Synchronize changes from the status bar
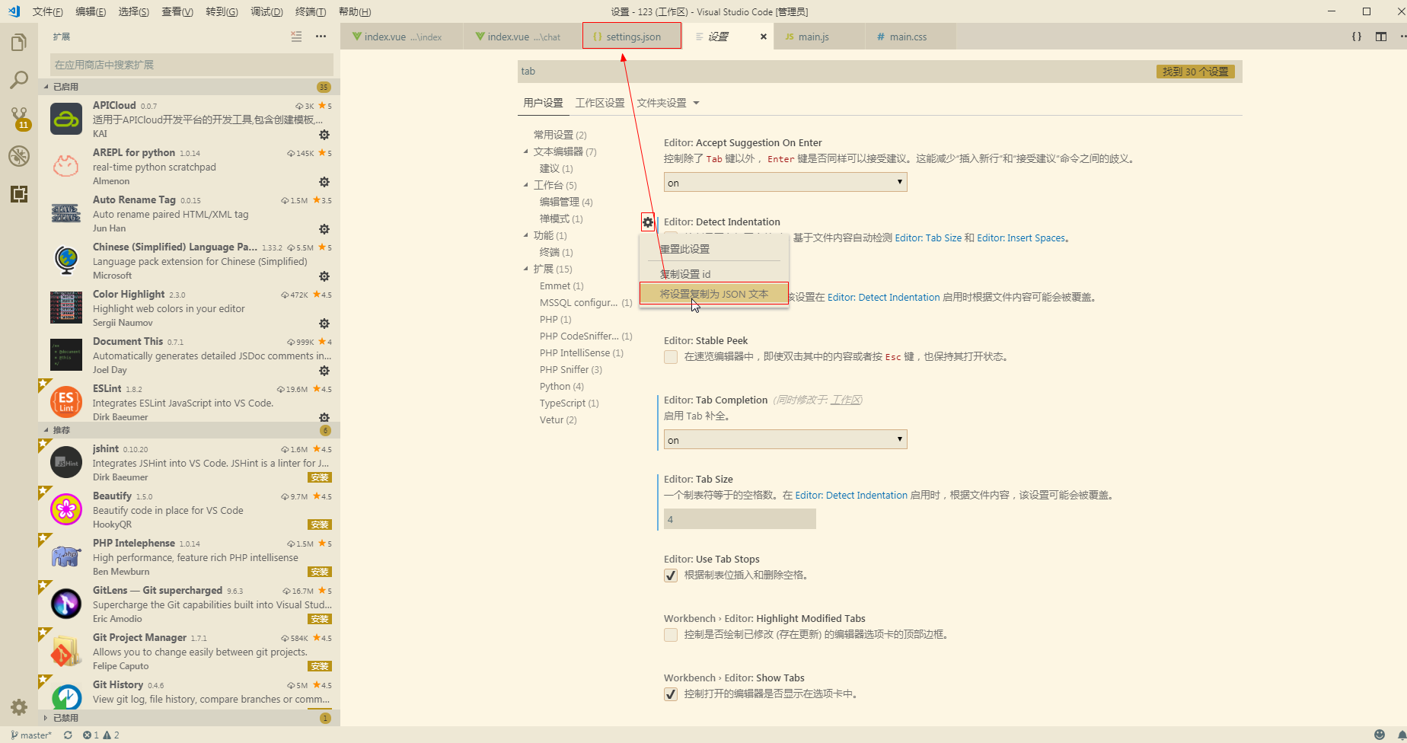 coord(68,735)
